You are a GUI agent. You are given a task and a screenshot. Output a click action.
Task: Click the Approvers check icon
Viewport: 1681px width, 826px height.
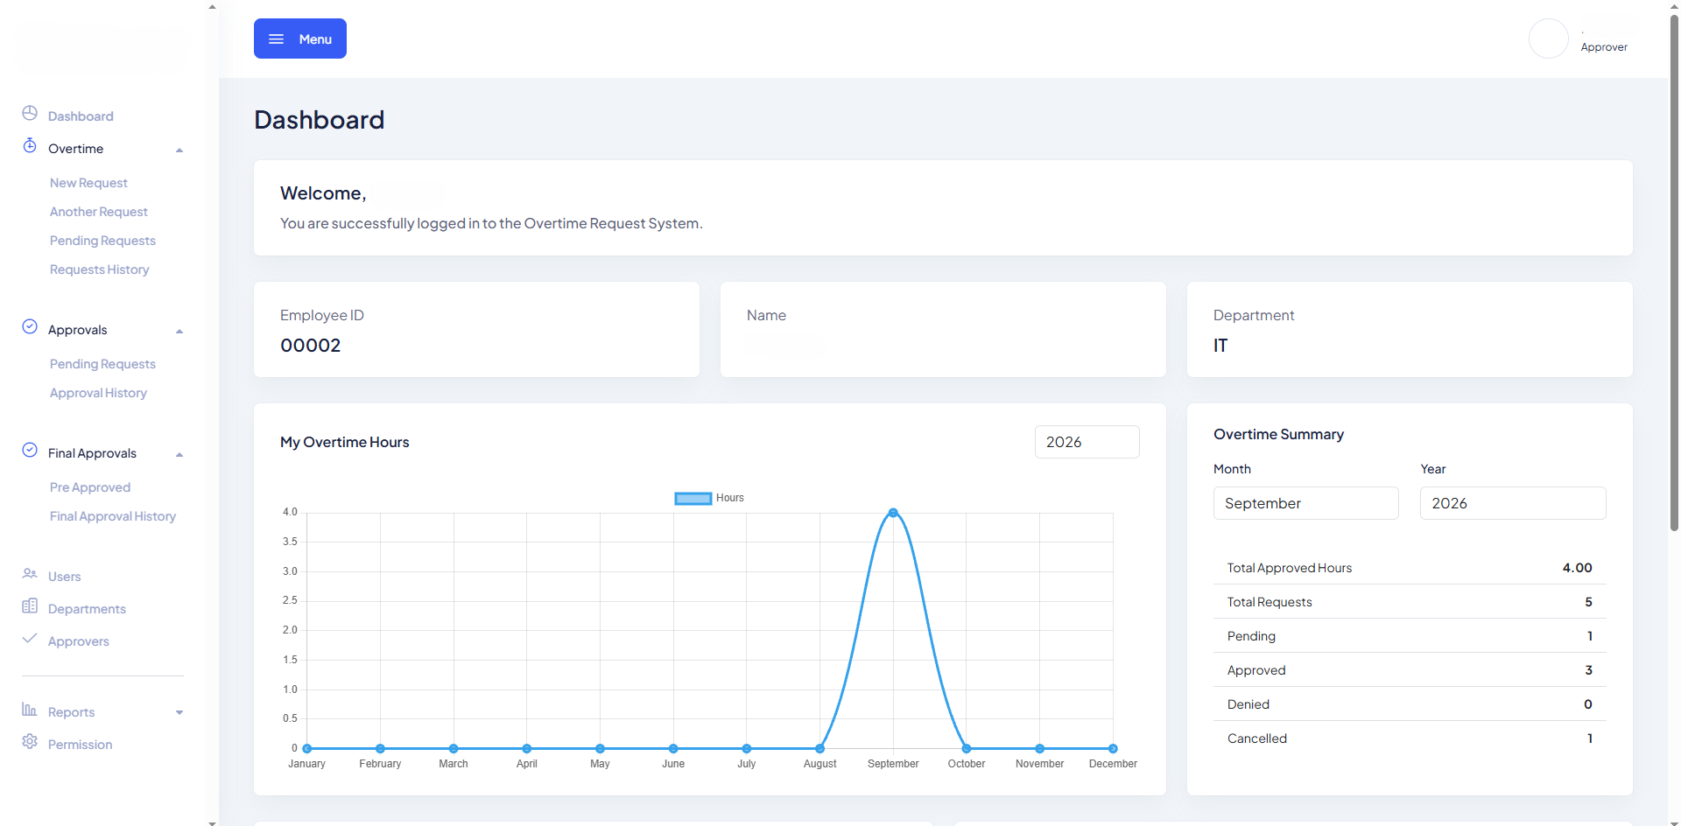click(x=30, y=638)
